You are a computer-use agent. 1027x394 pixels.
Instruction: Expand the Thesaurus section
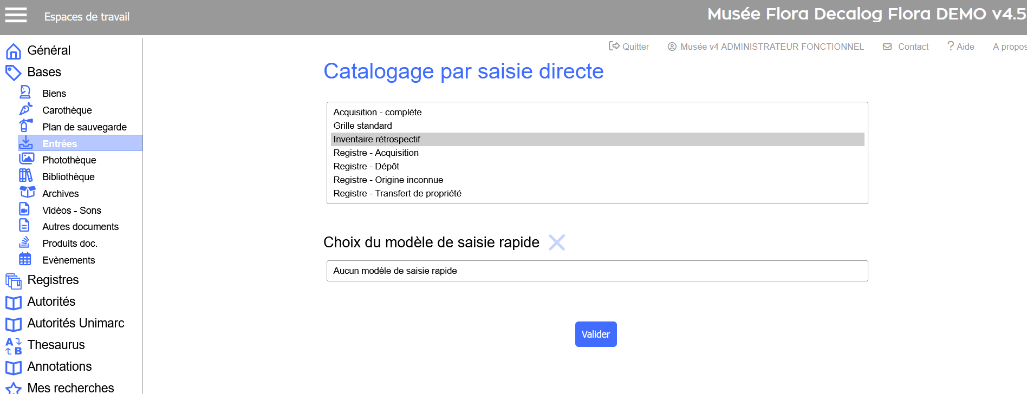[x=56, y=345]
